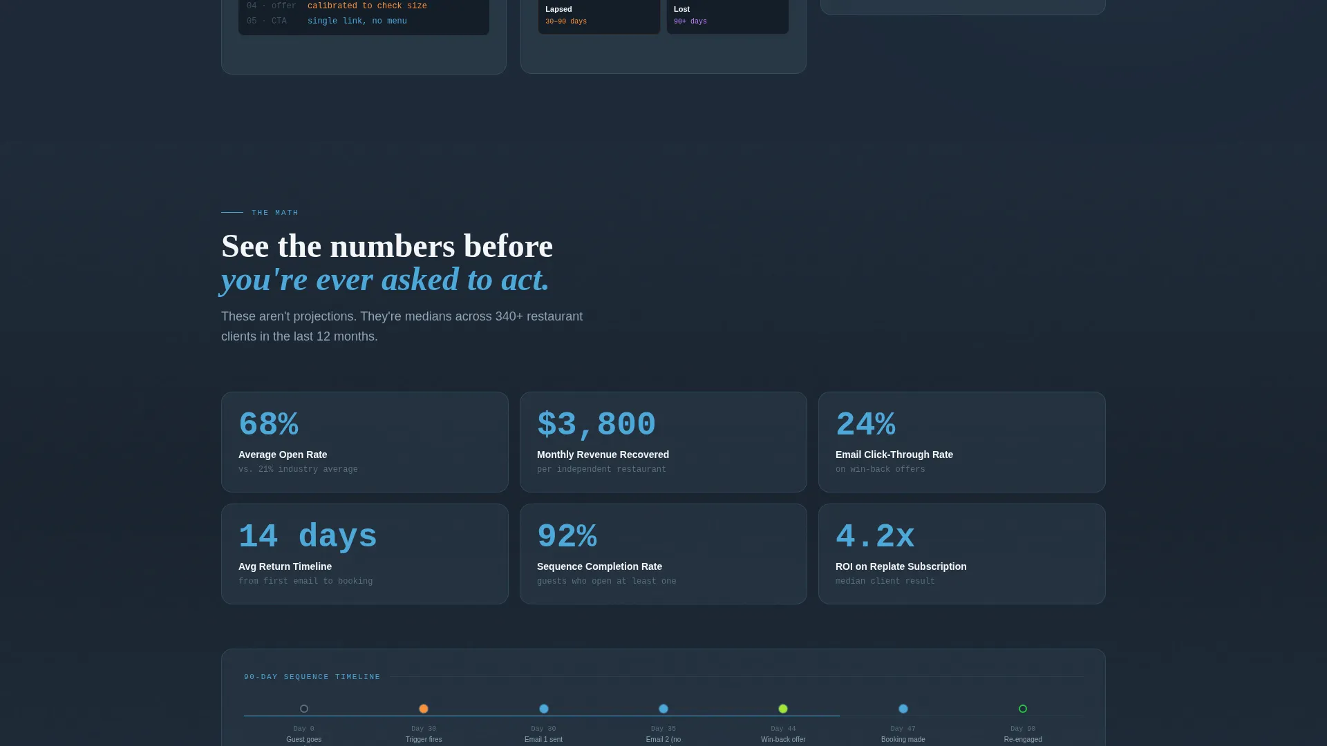Image resolution: width=1327 pixels, height=746 pixels.
Task: Click the 14 days value
Action: pos(308,537)
